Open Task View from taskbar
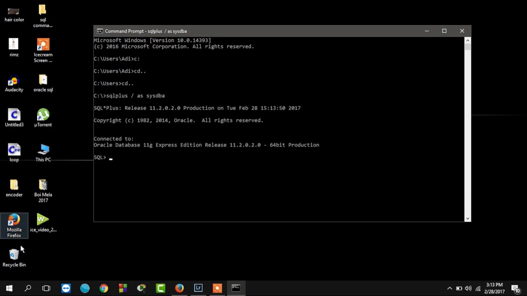This screenshot has height=296, width=527. [47, 288]
